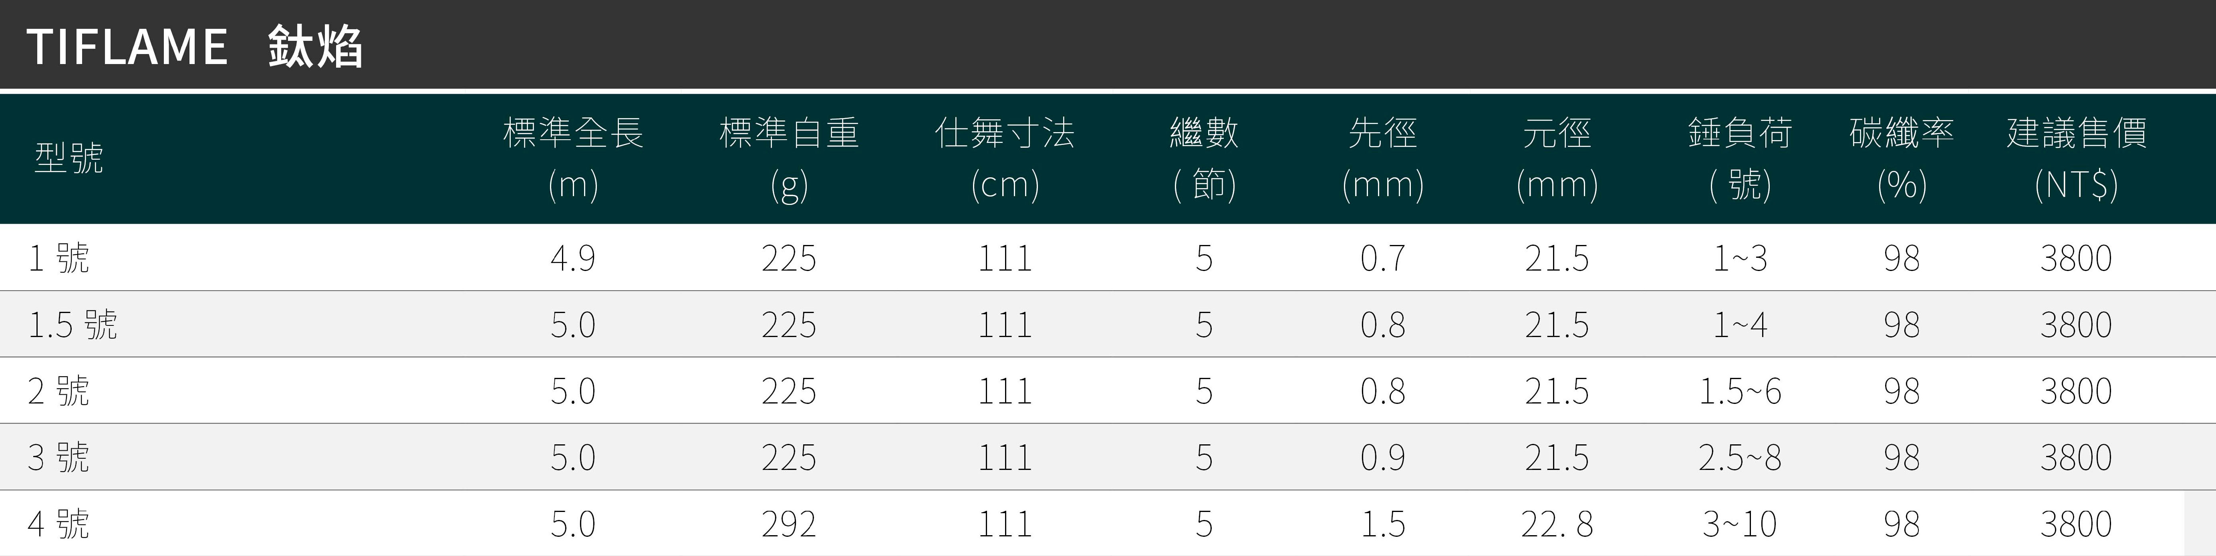Select the 標準全長 (m) column header
The image size is (2216, 556).
tap(573, 158)
